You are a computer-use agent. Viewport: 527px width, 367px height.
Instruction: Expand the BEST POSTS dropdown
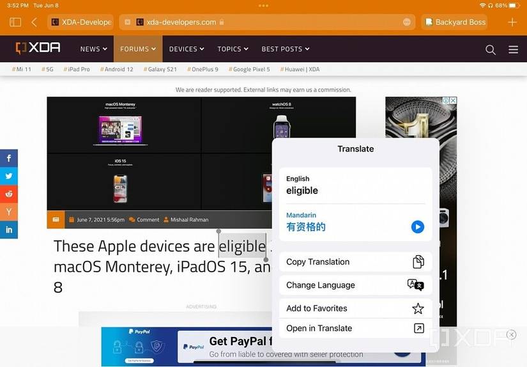[x=286, y=49]
